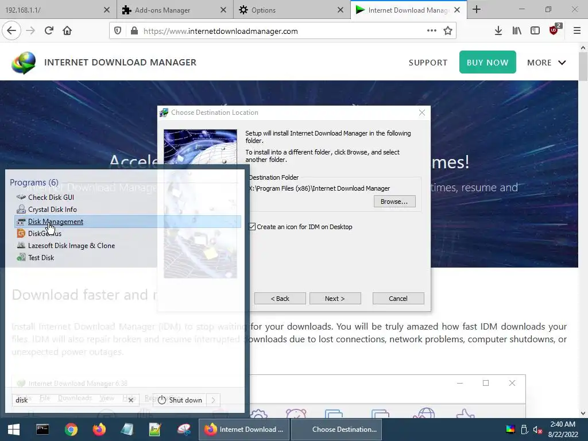Open Disk Management from search results
Viewport: 588px width, 441px height.
pos(127,222)
